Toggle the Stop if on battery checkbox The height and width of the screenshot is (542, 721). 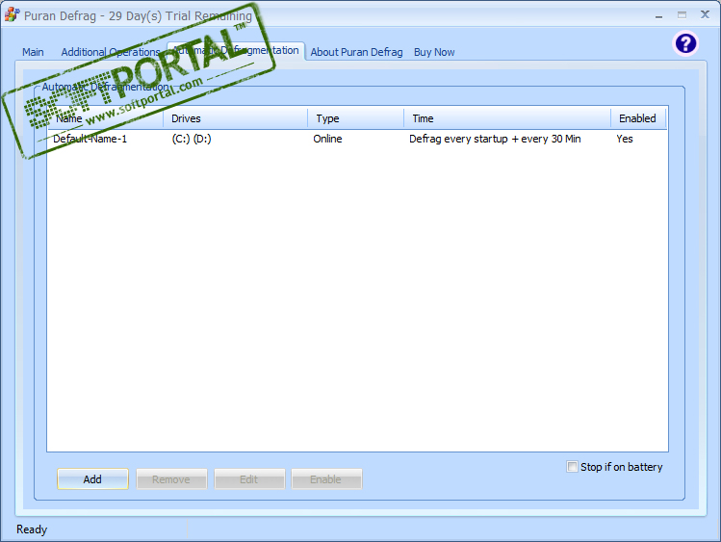coord(572,467)
